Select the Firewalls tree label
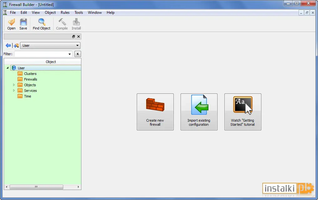Screen dimensions: 318x200 [31, 79]
